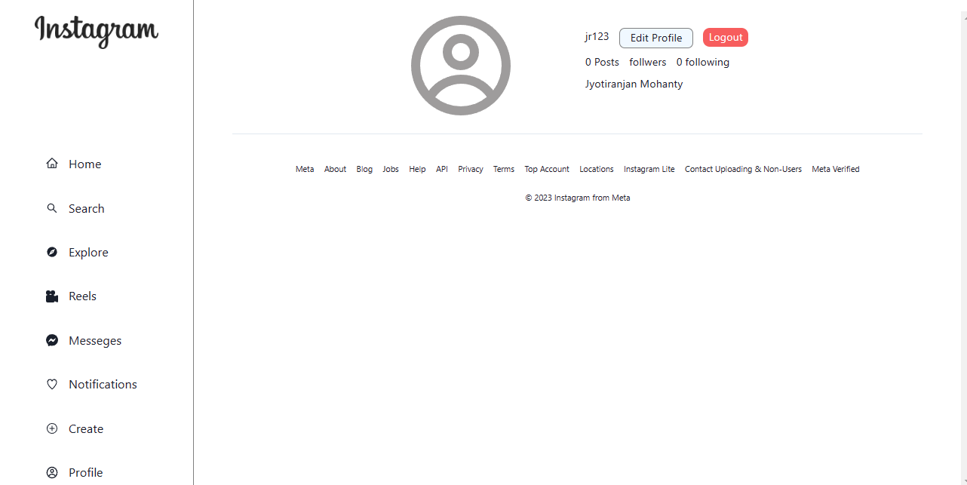
Task: Click the 0 Posts count
Action: point(602,62)
